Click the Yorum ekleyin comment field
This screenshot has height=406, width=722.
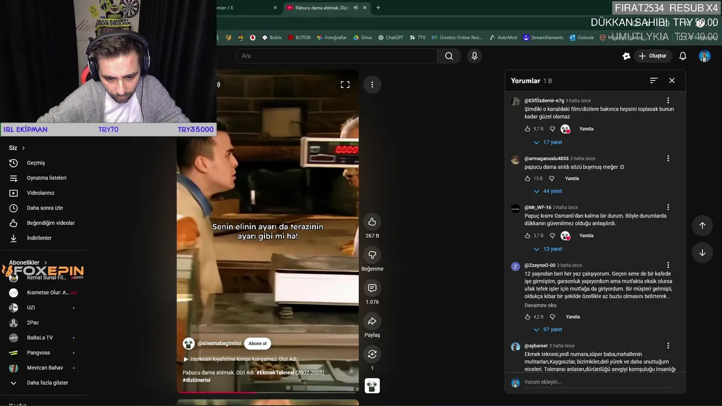[598, 382]
